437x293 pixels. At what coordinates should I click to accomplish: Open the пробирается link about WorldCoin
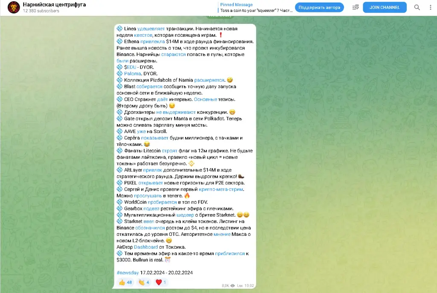[162, 202]
